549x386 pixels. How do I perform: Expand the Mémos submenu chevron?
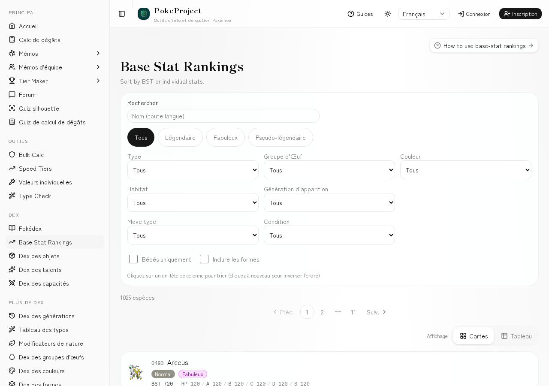tap(98, 53)
